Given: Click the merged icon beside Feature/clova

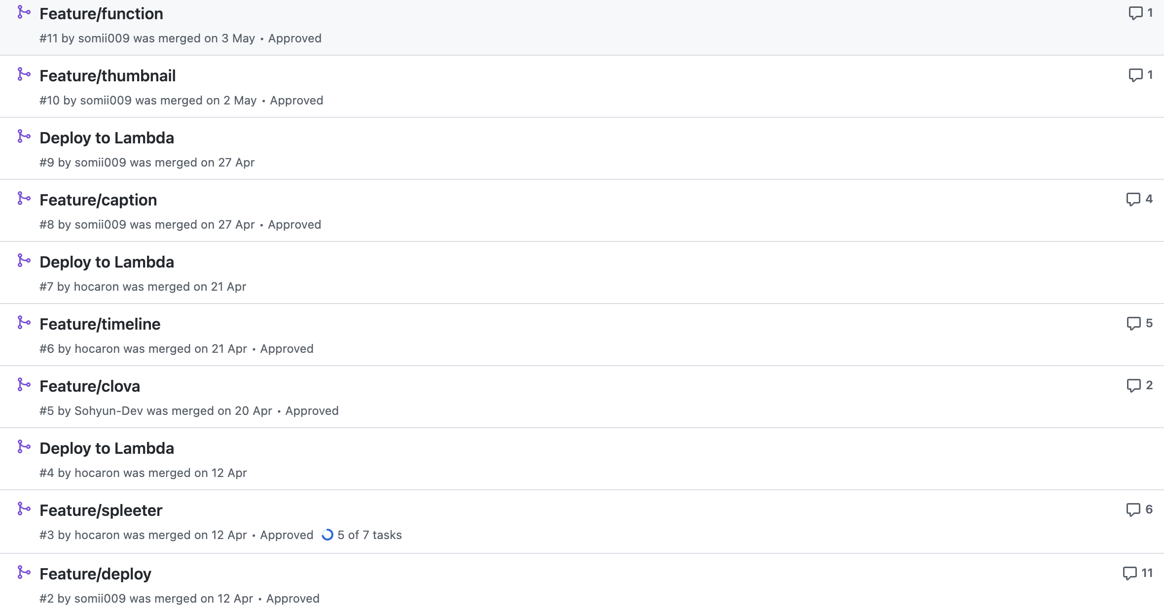Looking at the screenshot, I should tap(24, 385).
